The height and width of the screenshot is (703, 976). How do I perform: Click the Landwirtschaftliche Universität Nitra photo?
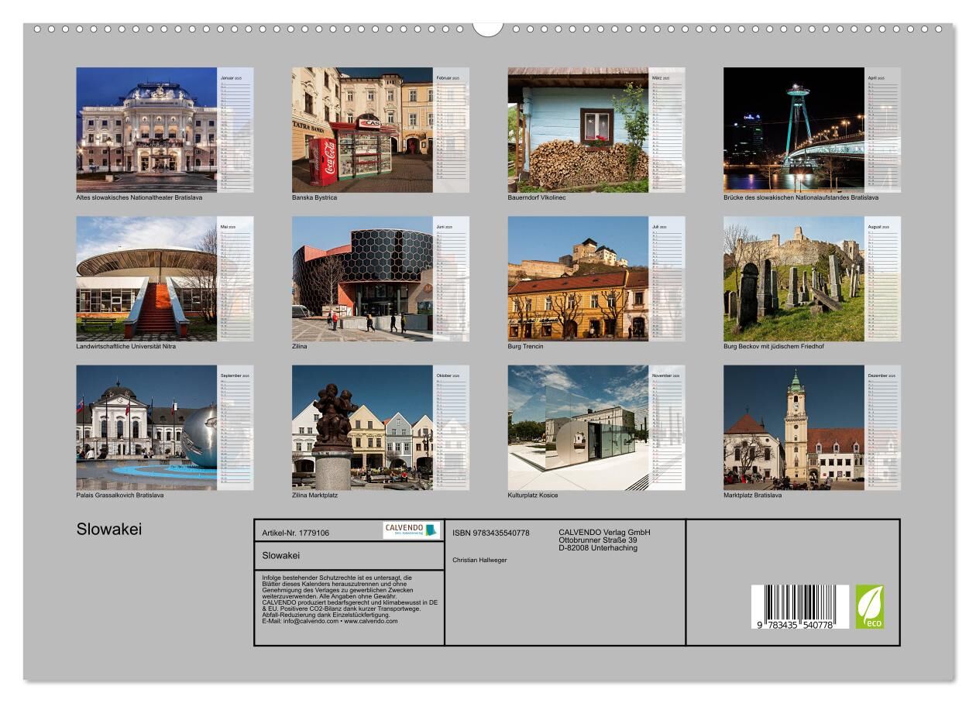coord(146,279)
